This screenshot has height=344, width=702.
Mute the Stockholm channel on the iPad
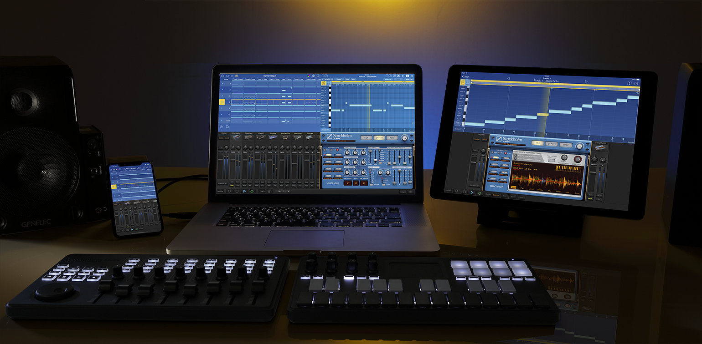pyautogui.click(x=599, y=196)
